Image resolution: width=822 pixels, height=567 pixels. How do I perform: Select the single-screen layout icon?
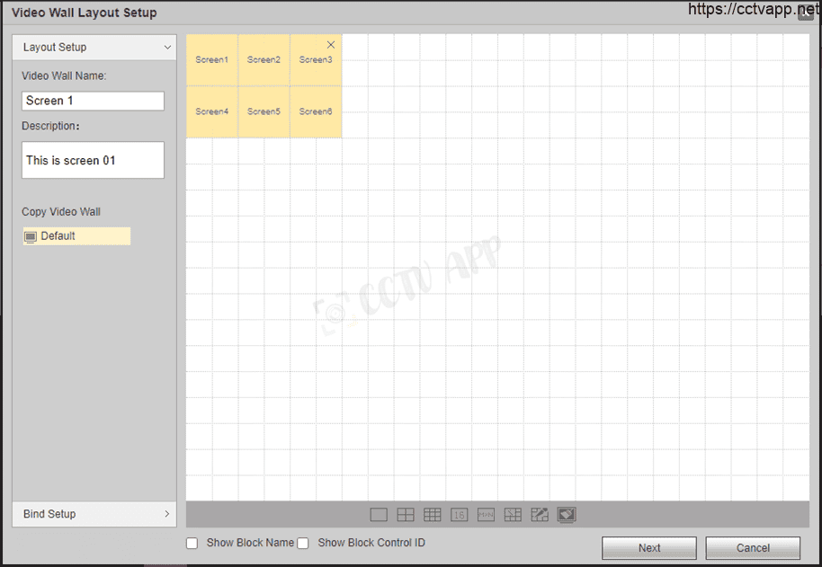(x=379, y=515)
